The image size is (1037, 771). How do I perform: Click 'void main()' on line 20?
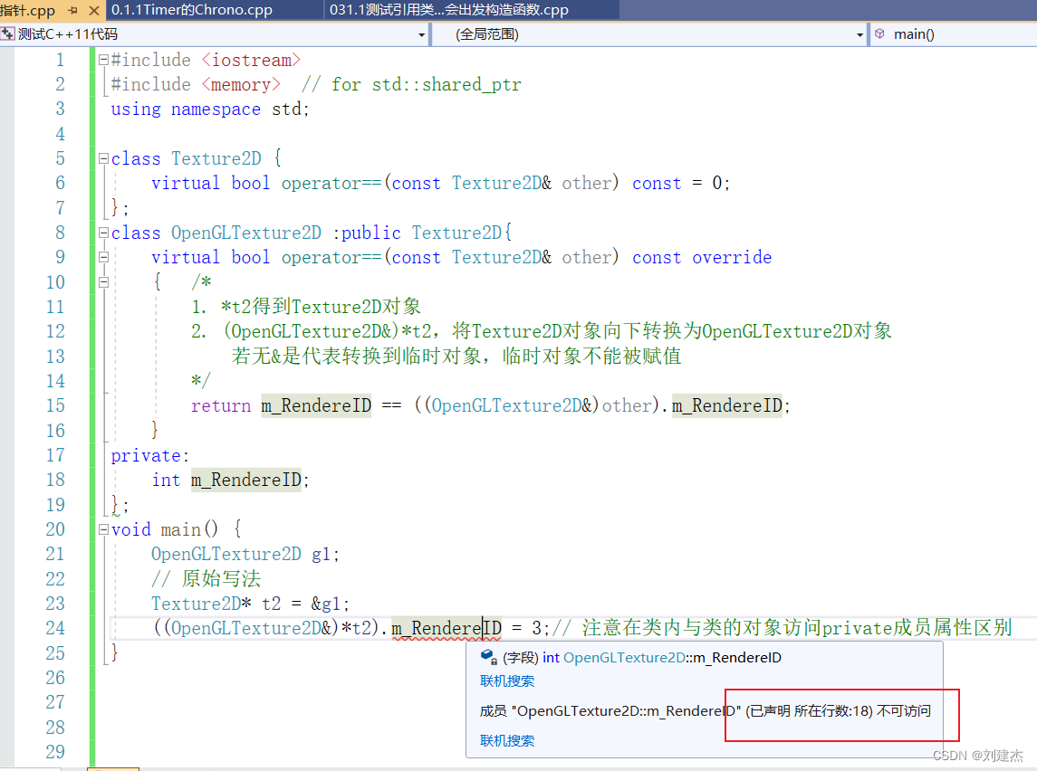pyautogui.click(x=164, y=529)
